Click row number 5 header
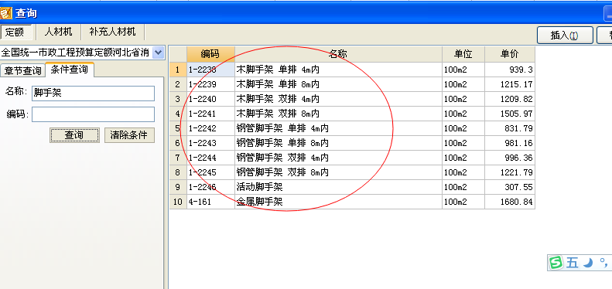Image resolution: width=612 pixels, height=289 pixels. (x=178, y=128)
